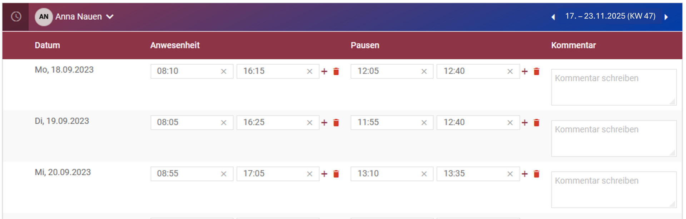Delete attendance entry for Mo, 18.09.2023

point(336,71)
